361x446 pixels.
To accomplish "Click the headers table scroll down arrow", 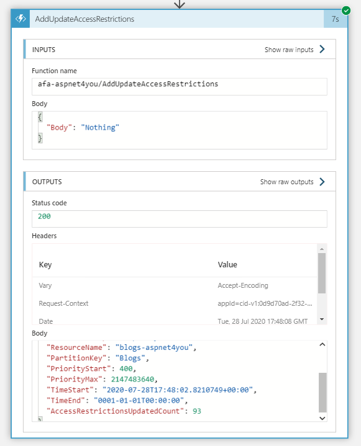I will [x=322, y=319].
